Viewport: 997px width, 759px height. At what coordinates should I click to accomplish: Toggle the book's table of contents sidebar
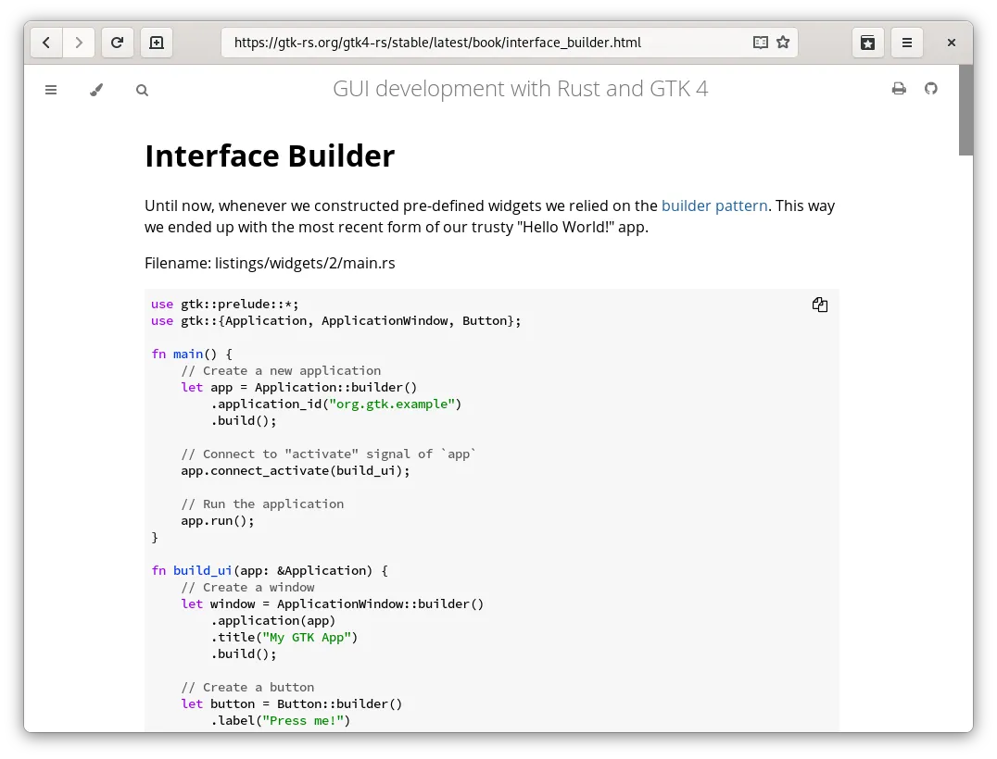(x=51, y=90)
